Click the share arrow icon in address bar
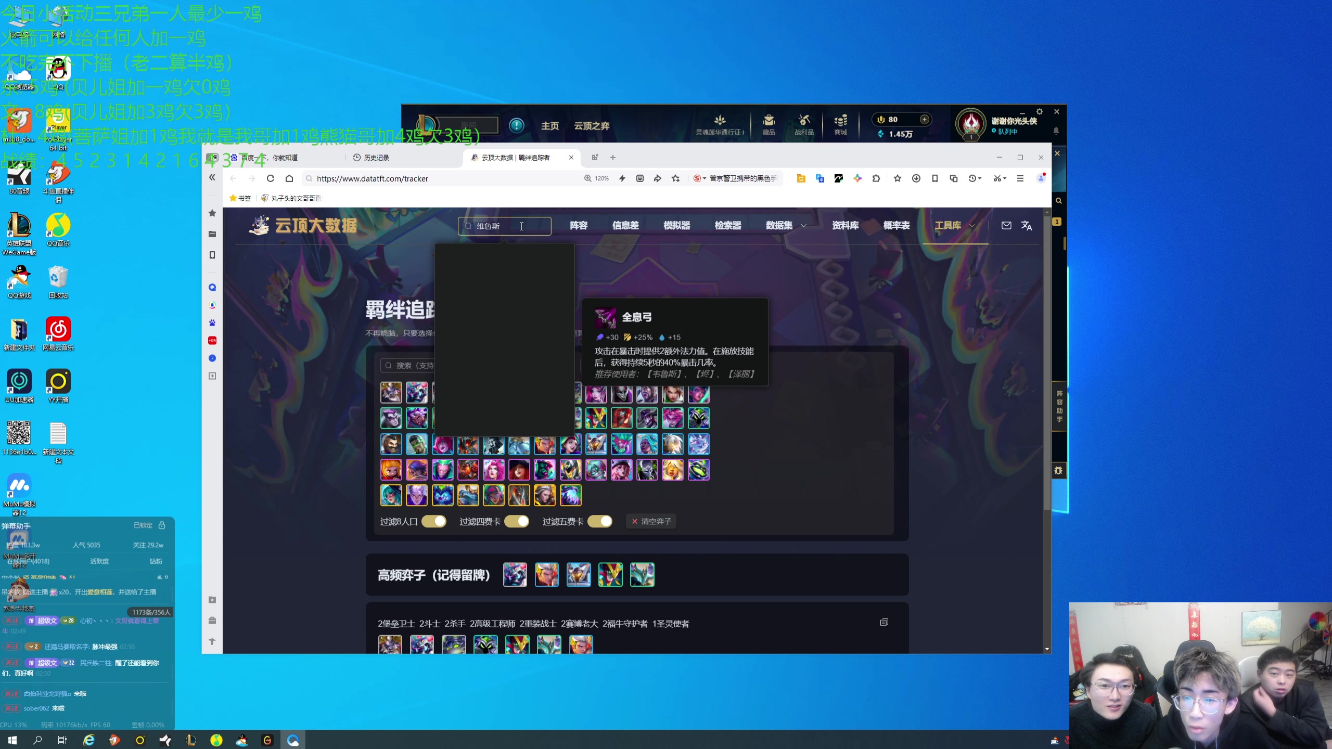 pos(658,178)
